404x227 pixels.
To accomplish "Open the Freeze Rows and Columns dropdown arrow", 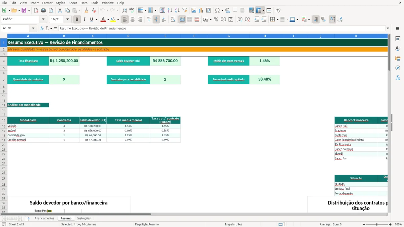I will pos(264,10).
